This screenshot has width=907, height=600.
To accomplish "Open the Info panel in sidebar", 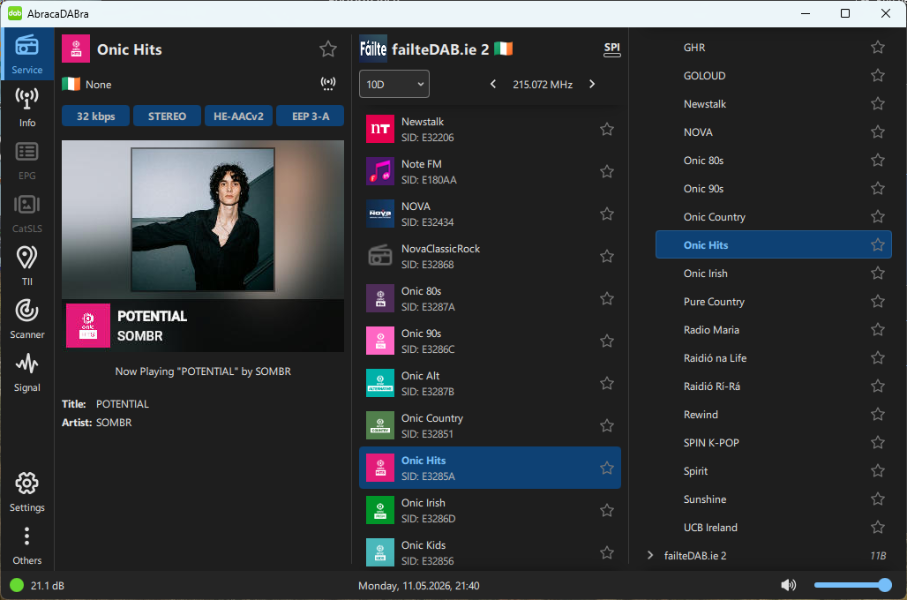I will pyautogui.click(x=26, y=108).
